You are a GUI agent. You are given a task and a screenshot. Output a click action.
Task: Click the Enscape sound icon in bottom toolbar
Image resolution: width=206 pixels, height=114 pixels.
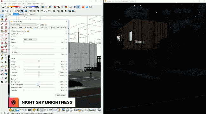46,110
